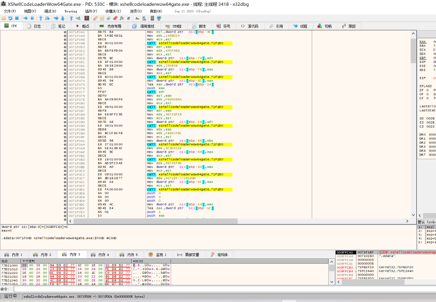Screen dimensions: 436x302
Task: Click the Step Over toolbar icon
Action: pyautogui.click(x=47, y=18)
